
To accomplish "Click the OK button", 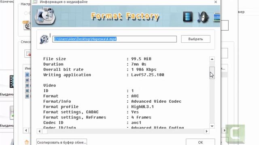I will [x=200, y=142].
